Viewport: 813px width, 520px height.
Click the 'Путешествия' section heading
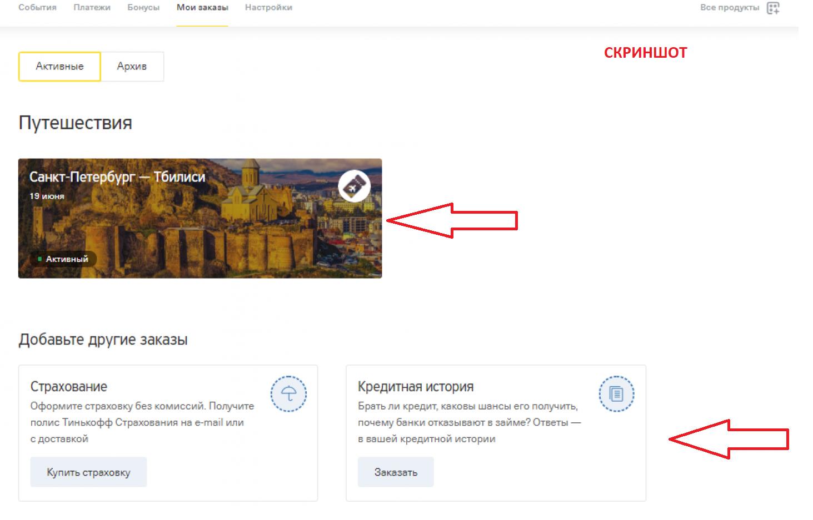coord(76,123)
